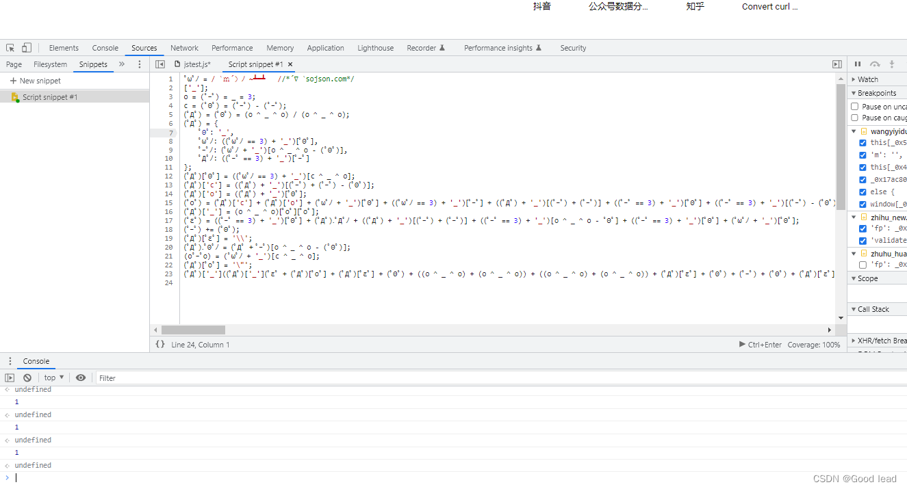
Task: Expand the zhuhu_hua breakpoint group
Action: click(853, 253)
